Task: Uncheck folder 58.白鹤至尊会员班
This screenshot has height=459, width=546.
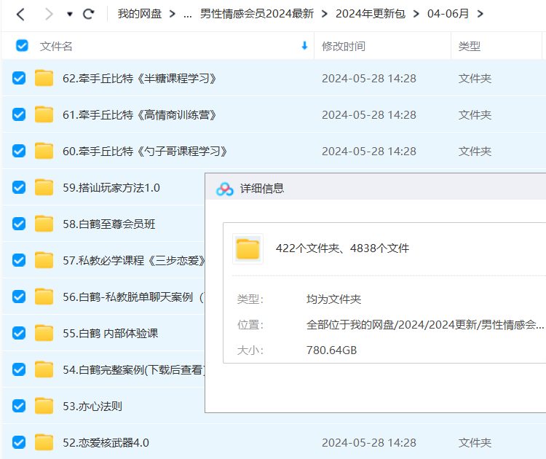Action: click(19, 224)
